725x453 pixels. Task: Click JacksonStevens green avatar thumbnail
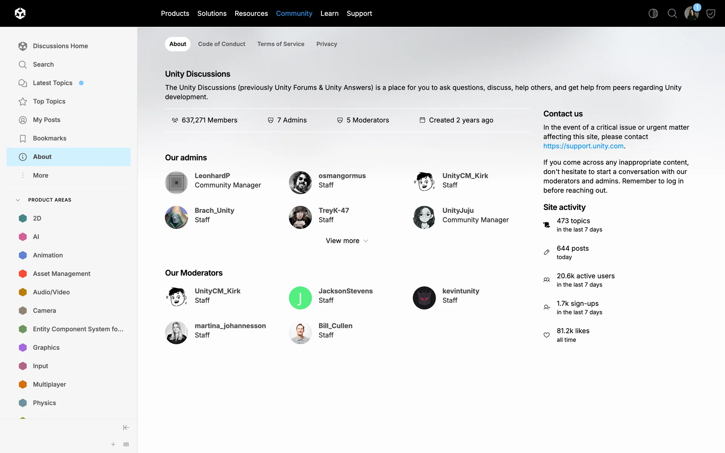[x=300, y=298]
